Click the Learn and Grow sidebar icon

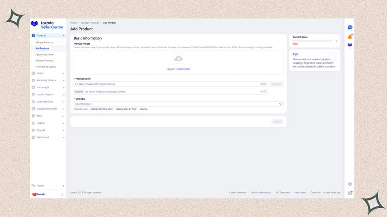click(x=33, y=102)
